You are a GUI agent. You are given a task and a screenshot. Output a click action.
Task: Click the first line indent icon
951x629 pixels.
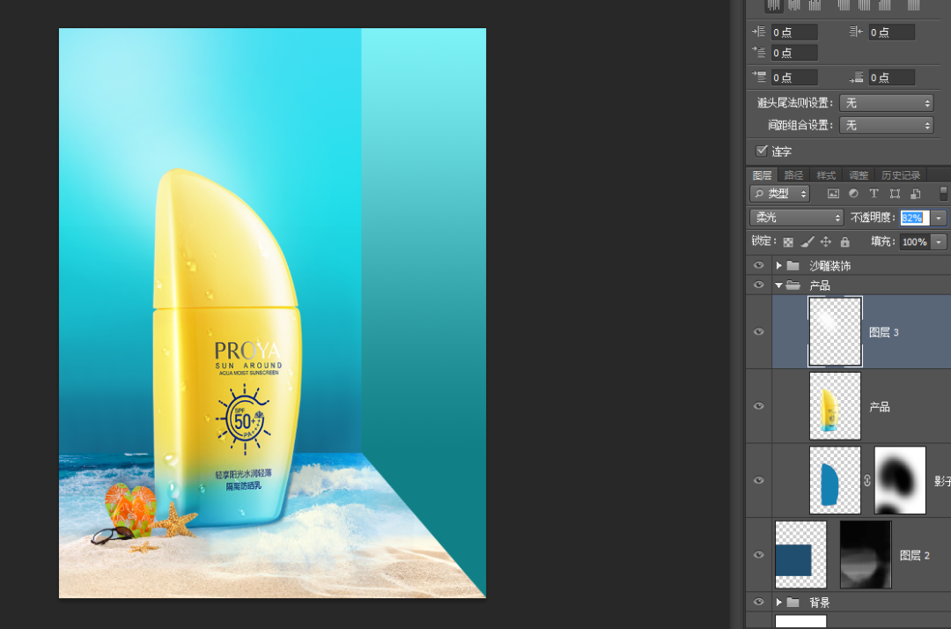coord(758,52)
